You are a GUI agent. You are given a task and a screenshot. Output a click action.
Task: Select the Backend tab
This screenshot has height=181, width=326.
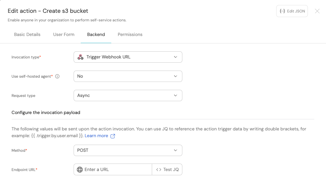96,35
